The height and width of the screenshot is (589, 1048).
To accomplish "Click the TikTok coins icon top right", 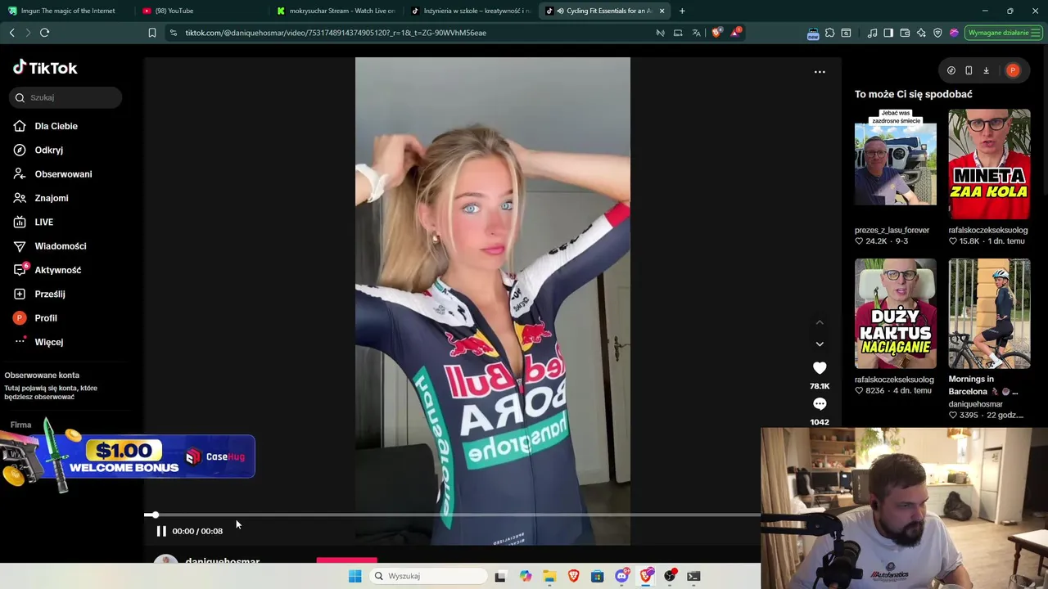I will click(x=951, y=70).
